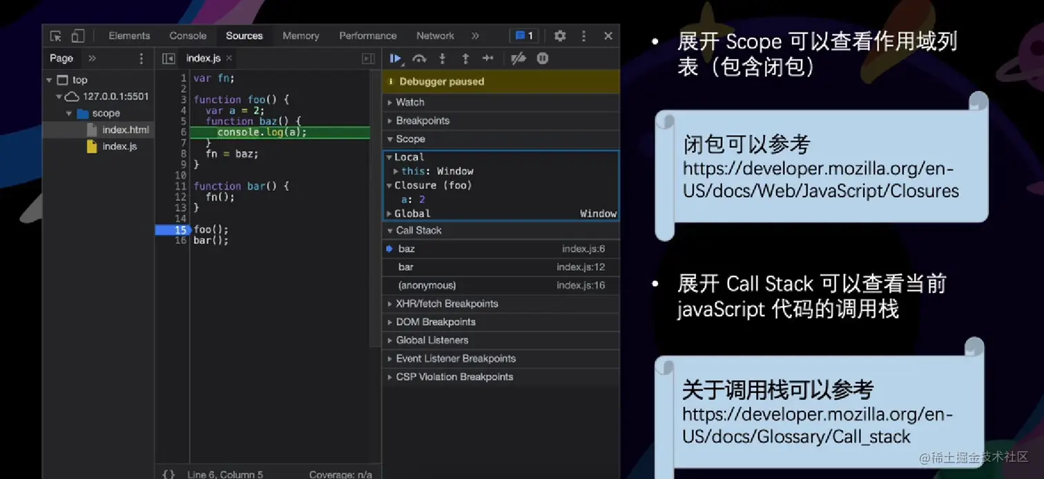The height and width of the screenshot is (479, 1044).
Task: Show more navigator tabs next to Page
Action: 92,59
